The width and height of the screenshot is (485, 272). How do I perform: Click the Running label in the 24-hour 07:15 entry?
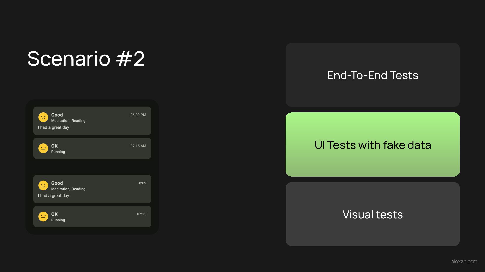58,220
